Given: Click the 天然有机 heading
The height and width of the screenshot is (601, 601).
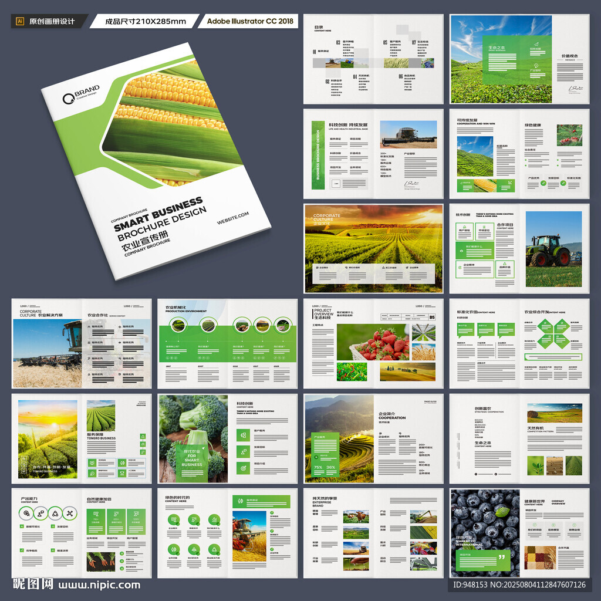Looking at the screenshot, I should [x=535, y=428].
